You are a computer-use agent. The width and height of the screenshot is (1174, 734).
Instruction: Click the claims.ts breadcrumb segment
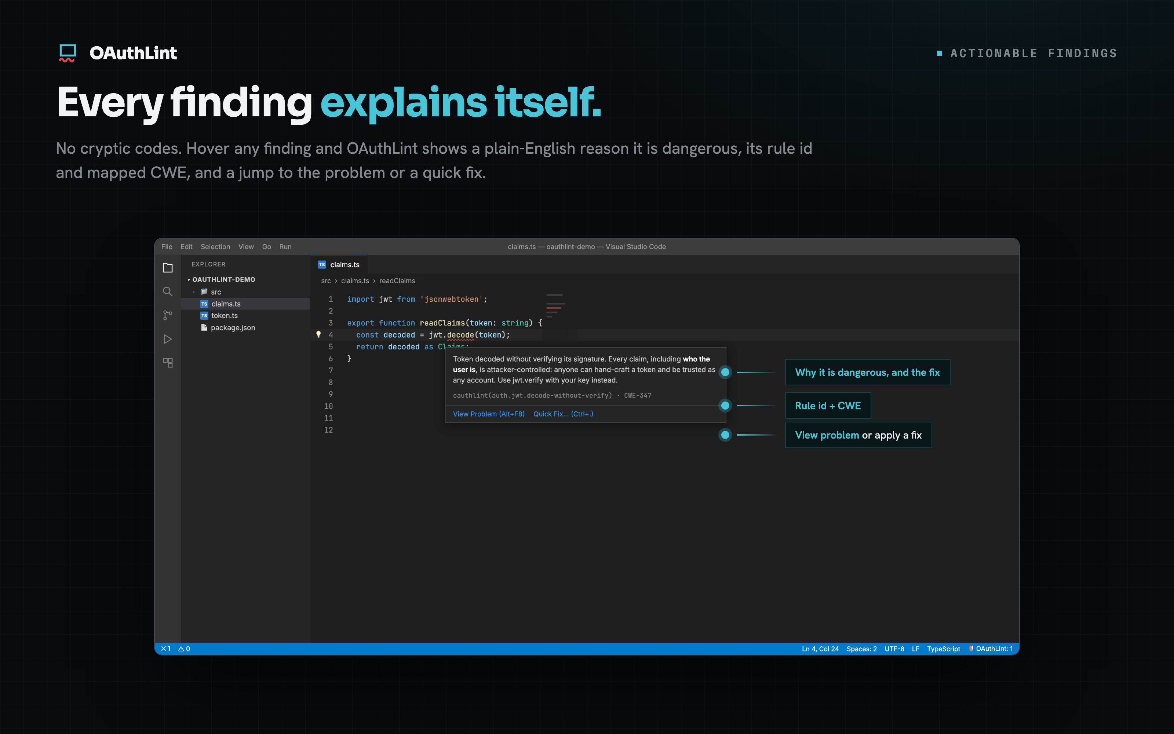pos(355,281)
